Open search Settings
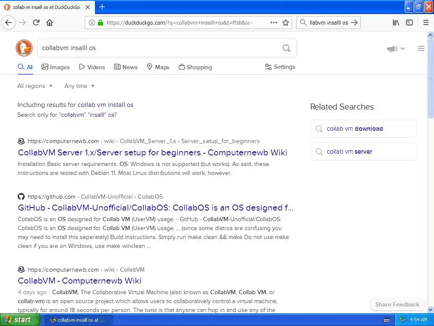The width and height of the screenshot is (434, 326). 280,67
